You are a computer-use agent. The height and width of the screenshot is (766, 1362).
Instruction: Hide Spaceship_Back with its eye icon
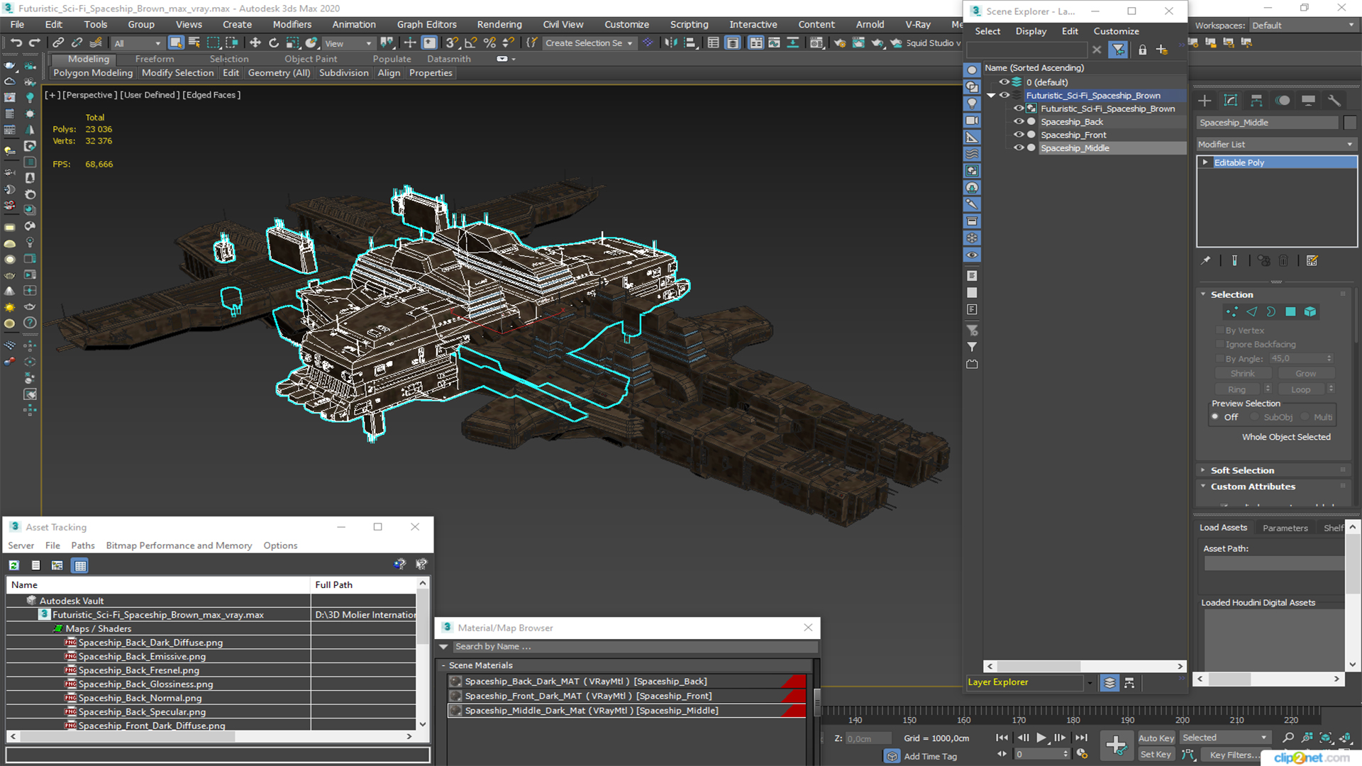pyautogui.click(x=1019, y=122)
